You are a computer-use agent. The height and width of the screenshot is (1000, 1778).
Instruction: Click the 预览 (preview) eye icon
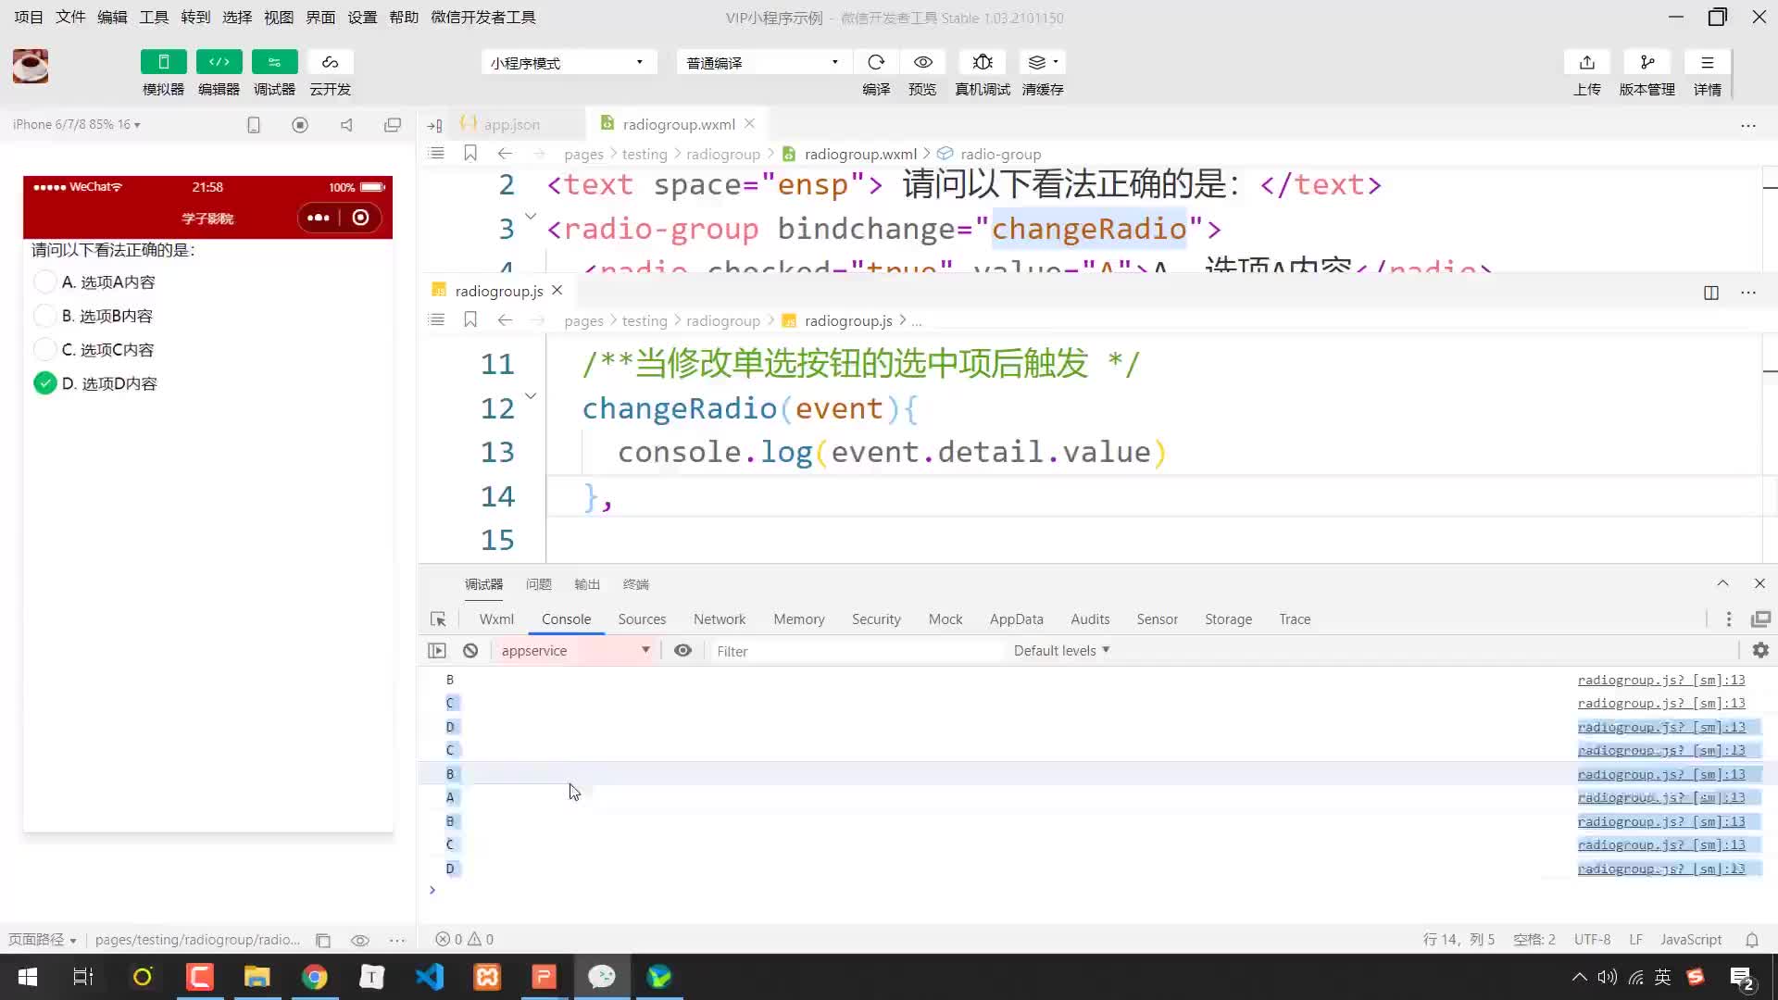tap(924, 62)
